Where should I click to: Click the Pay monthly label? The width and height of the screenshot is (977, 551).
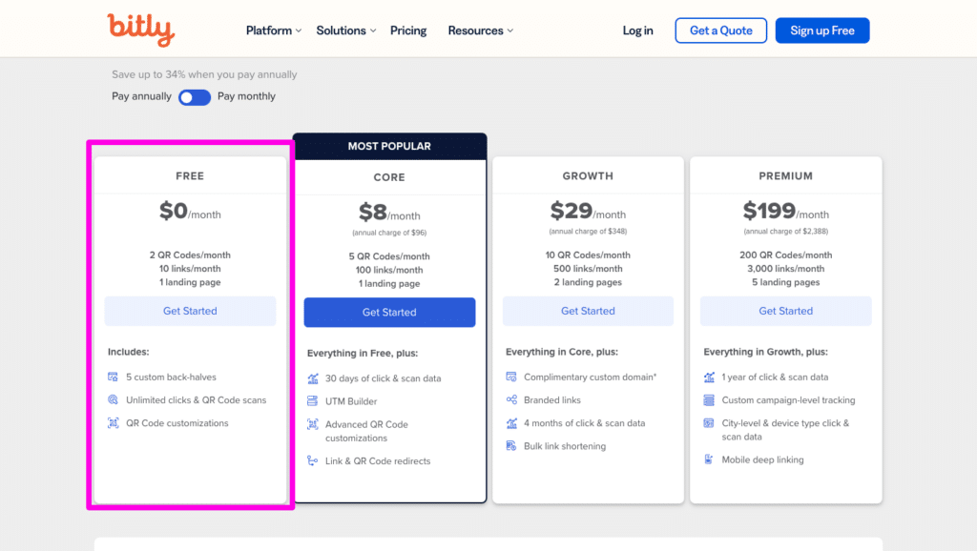246,96
